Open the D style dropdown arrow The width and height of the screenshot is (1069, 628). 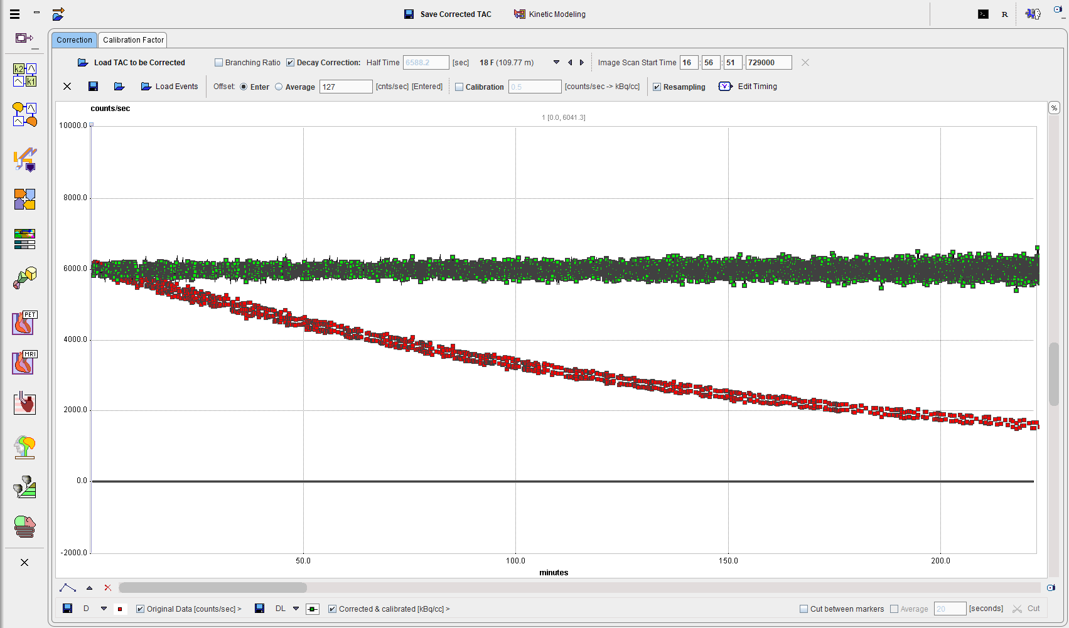tap(104, 609)
